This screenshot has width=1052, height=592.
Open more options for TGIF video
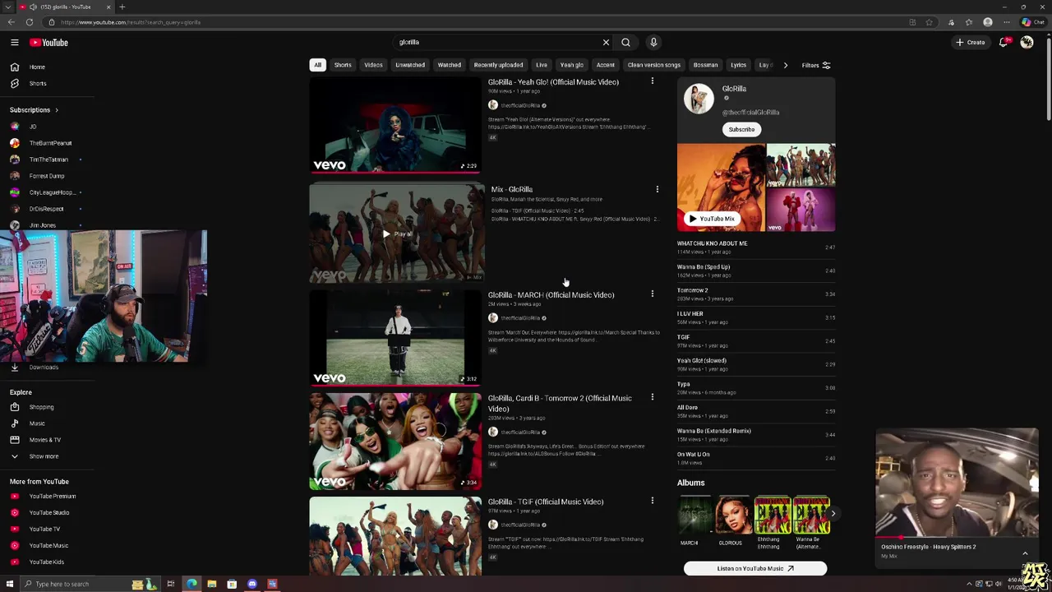coord(653,501)
